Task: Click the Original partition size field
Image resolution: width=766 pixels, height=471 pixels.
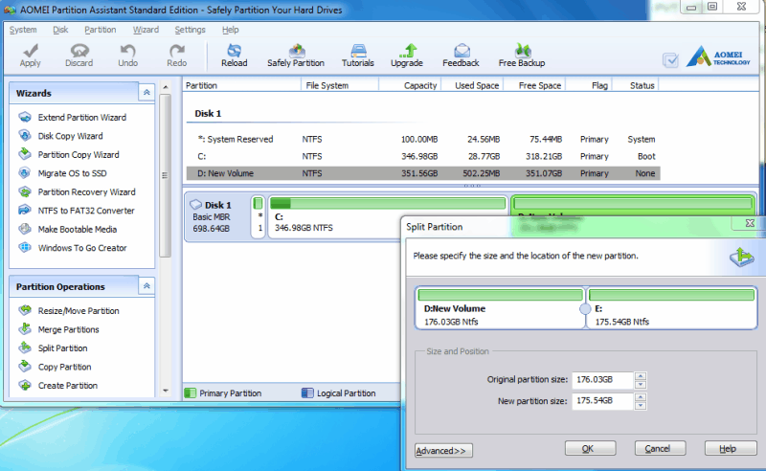Action: tap(603, 380)
